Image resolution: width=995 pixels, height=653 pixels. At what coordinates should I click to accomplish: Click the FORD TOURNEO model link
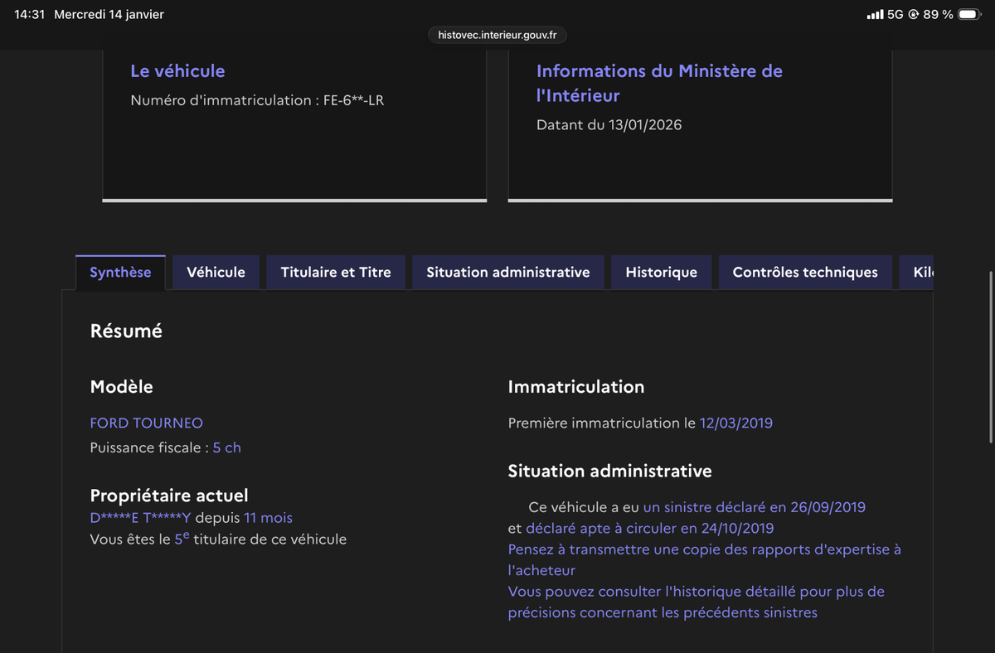pyautogui.click(x=146, y=423)
